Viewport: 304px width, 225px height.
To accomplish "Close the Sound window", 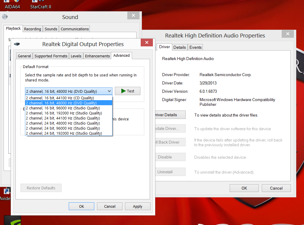I will point(133,15).
